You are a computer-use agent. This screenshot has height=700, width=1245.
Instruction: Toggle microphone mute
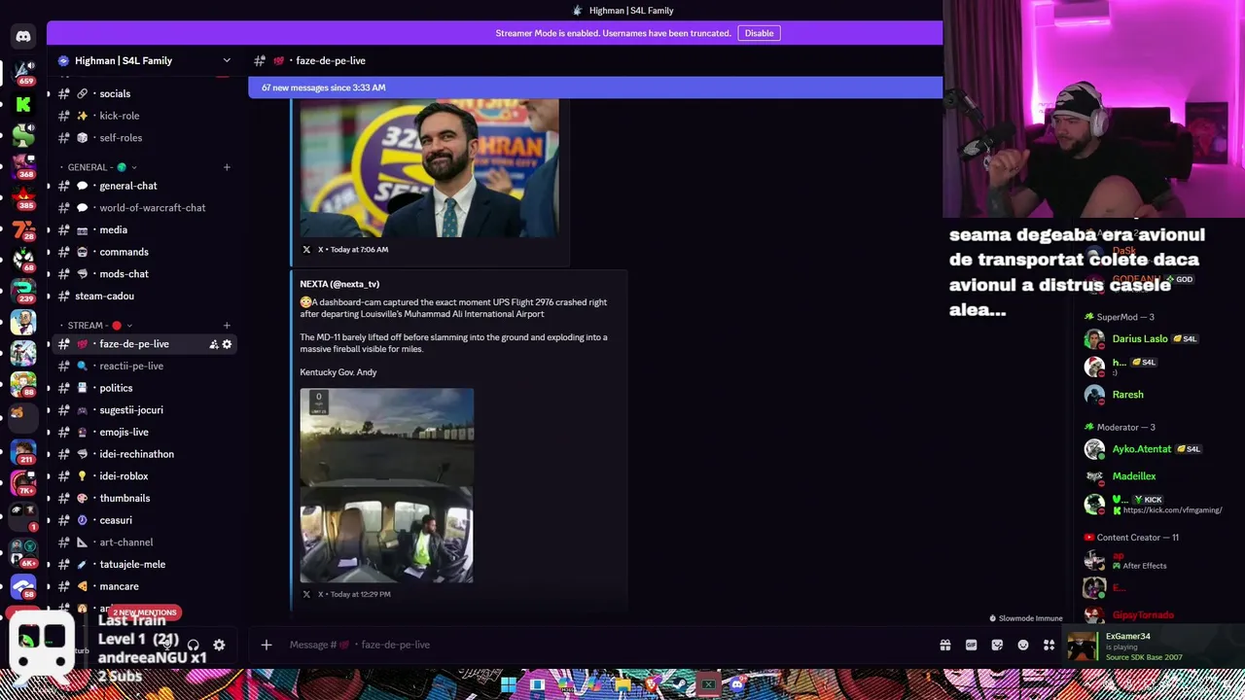coord(167,645)
